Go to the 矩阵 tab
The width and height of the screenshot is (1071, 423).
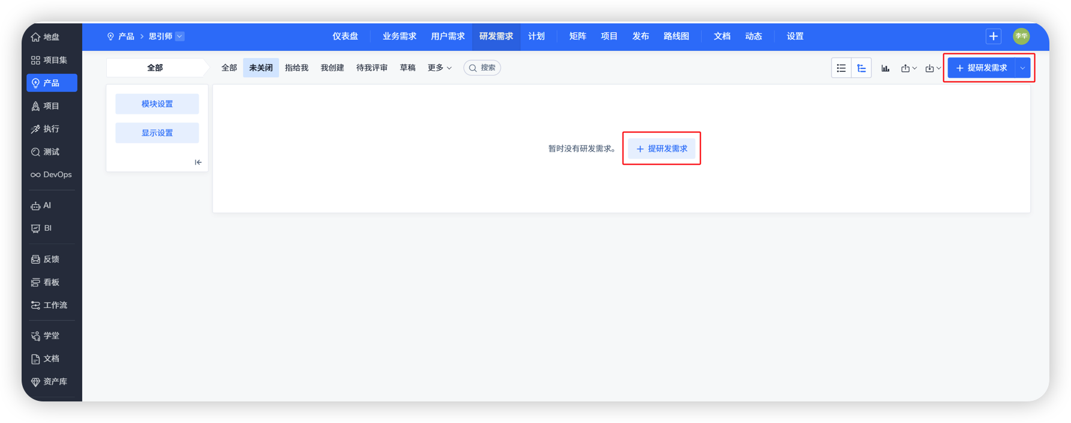pyautogui.click(x=578, y=37)
